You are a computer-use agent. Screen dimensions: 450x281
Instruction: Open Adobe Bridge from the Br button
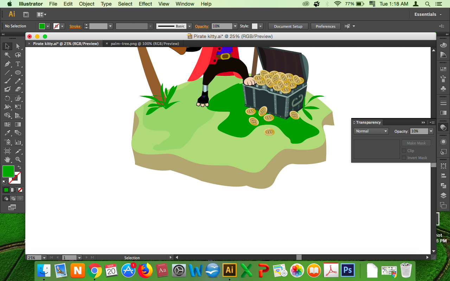pyautogui.click(x=26, y=14)
